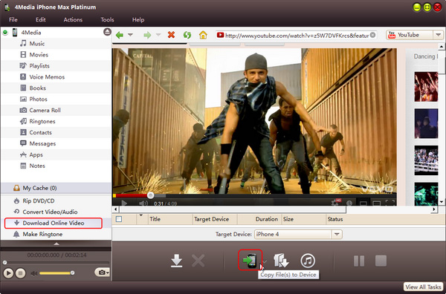
Task: Select Download Online Video
Action: pyautogui.click(x=54, y=223)
